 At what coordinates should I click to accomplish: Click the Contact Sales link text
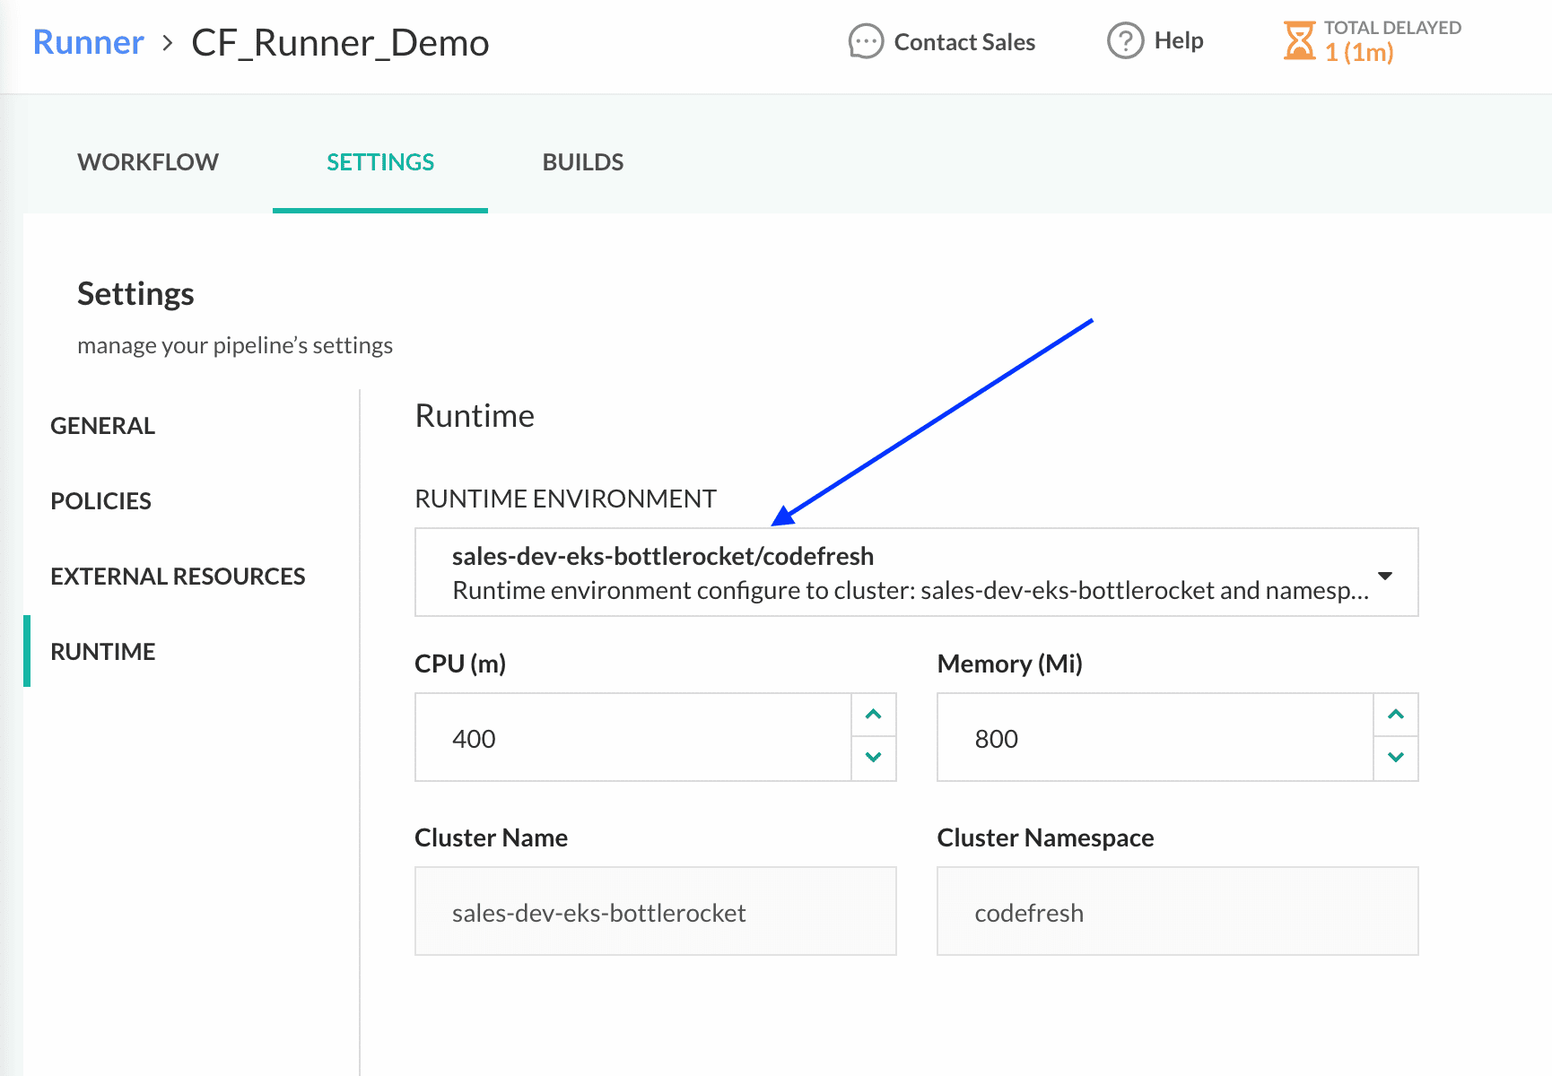(x=964, y=42)
